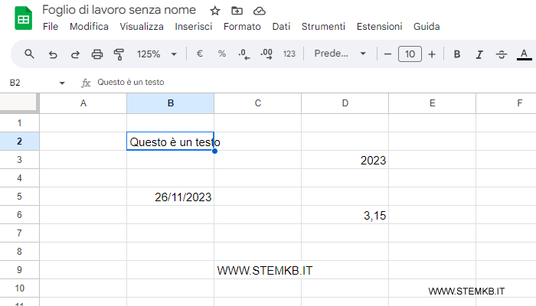This screenshot has width=536, height=306.
Task: Open the Inserisci menu
Action: pos(194,26)
